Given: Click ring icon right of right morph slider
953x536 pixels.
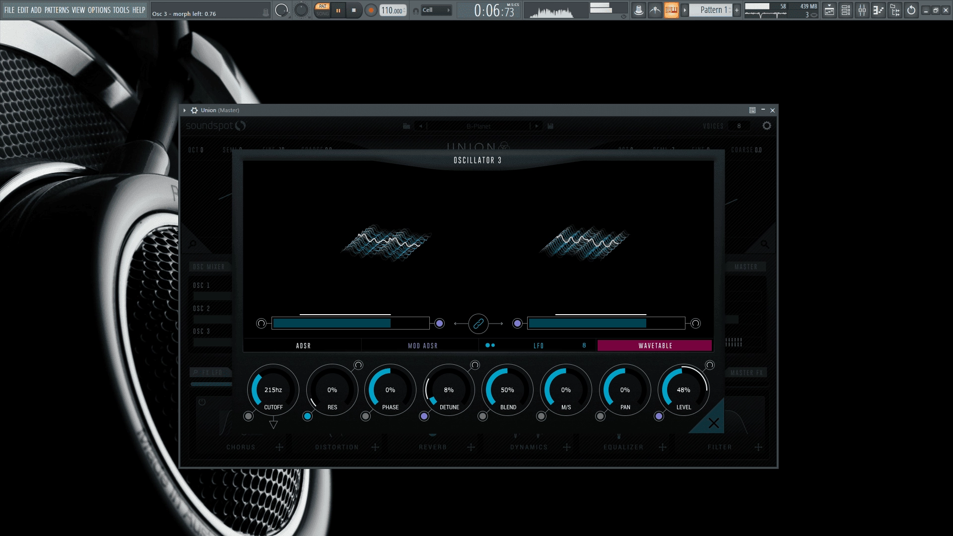Looking at the screenshot, I should coord(696,324).
